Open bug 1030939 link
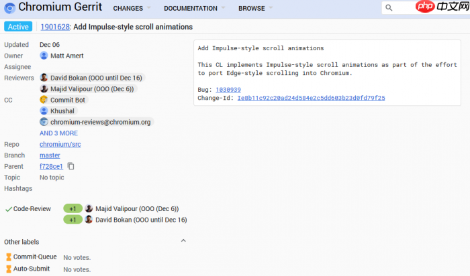 (x=228, y=90)
